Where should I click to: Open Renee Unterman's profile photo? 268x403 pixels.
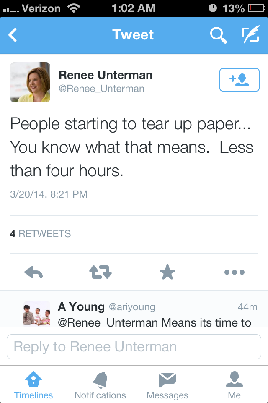click(x=30, y=82)
